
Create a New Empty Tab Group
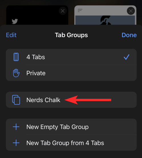pos(71,127)
